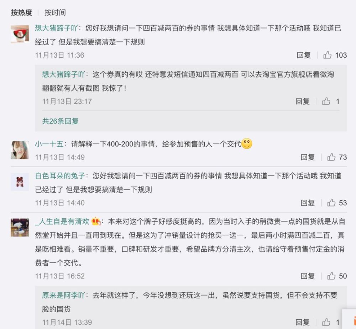Open 想大猪蹄子吖's watermelon avatar
This screenshot has height=329, width=356.
[20, 34]
